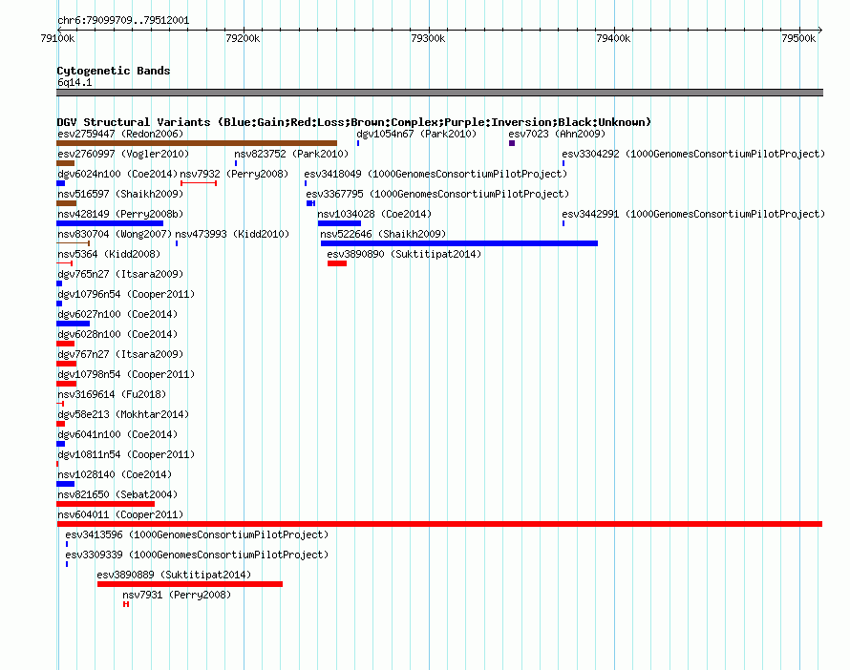Viewport: 850px width, 670px height.
Task: Click the red esv3890890 loss bar
Action: tap(337, 263)
